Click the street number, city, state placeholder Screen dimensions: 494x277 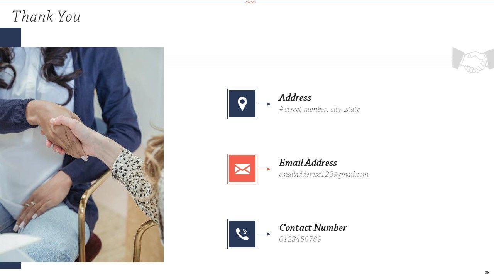pos(320,109)
